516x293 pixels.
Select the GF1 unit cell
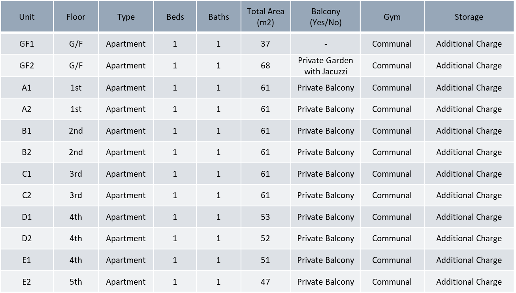[x=27, y=44]
